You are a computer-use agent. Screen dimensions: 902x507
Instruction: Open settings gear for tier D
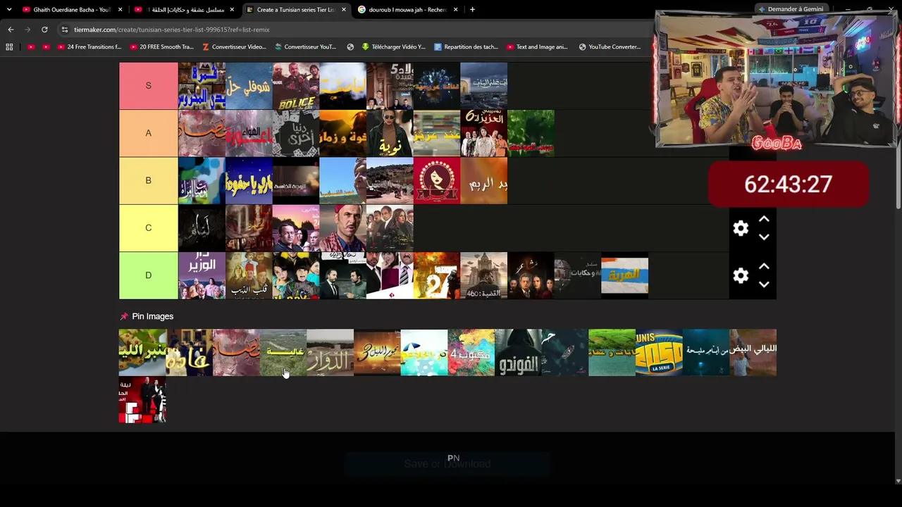[741, 275]
